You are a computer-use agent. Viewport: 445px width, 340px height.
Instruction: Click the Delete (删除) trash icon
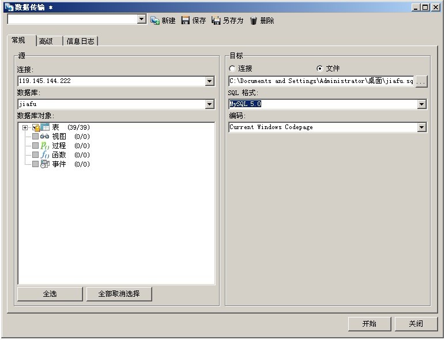pyautogui.click(x=254, y=20)
